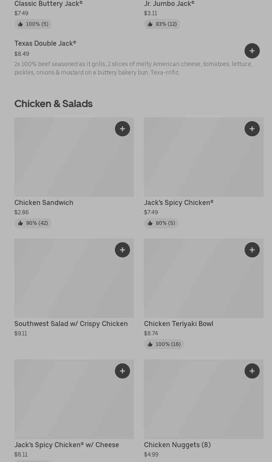Add Chicken Sandwich with plus button
The height and width of the screenshot is (462, 272).
(x=122, y=129)
